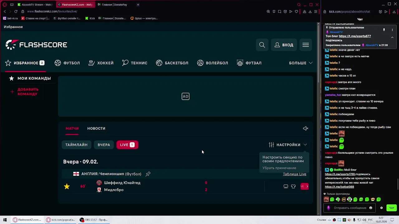Select the LIVE filter
Viewport: 399px width, 224px height.
tap(127, 145)
